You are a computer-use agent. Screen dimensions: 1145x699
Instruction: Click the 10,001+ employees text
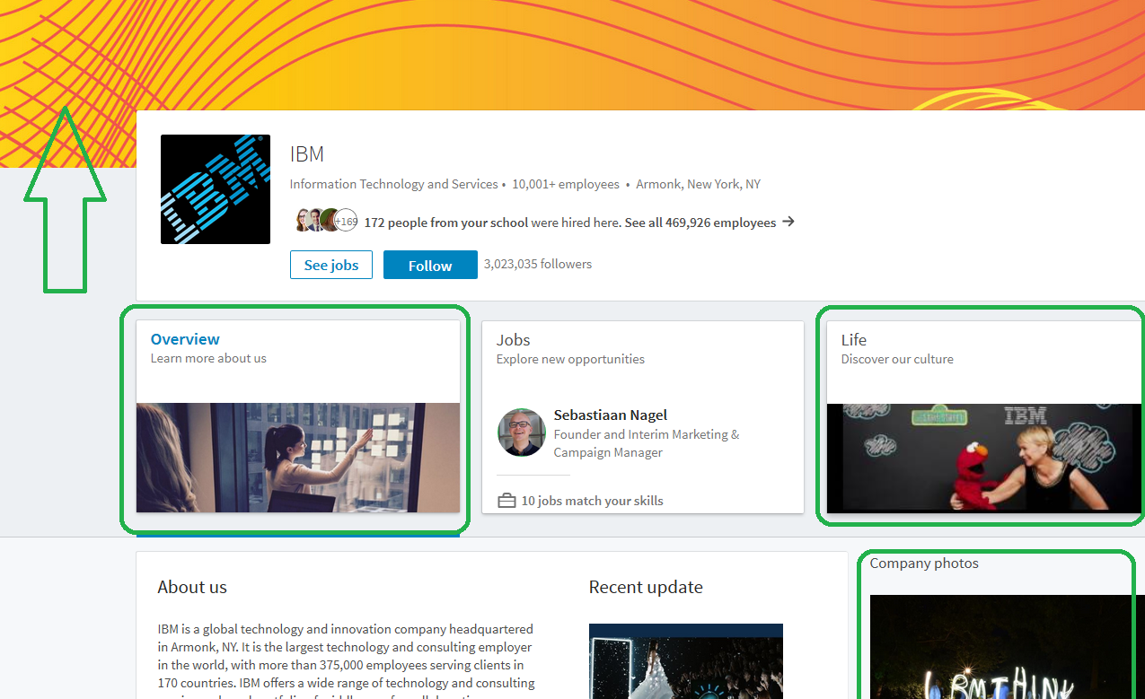tap(566, 184)
